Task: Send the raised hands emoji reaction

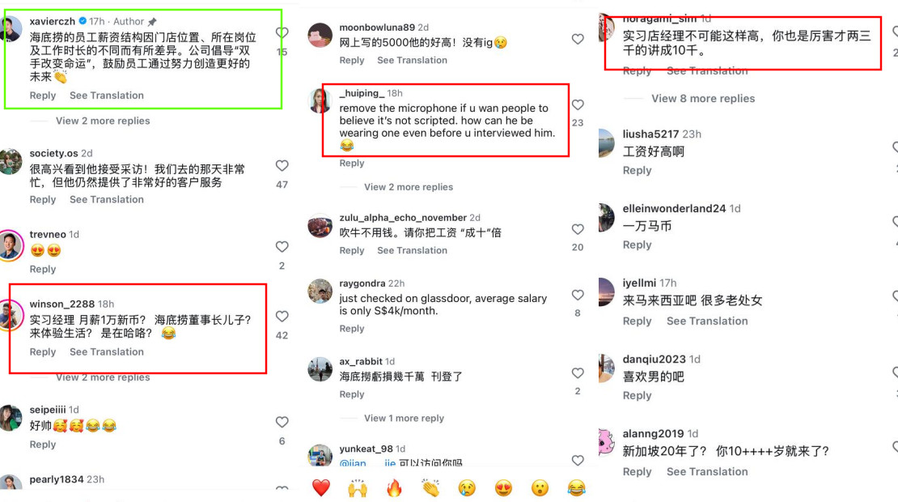Action: click(x=358, y=487)
